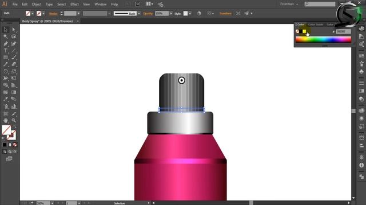This screenshot has height=205, width=366.
Task: Open stroke weight dropdown
Action: coord(79,14)
